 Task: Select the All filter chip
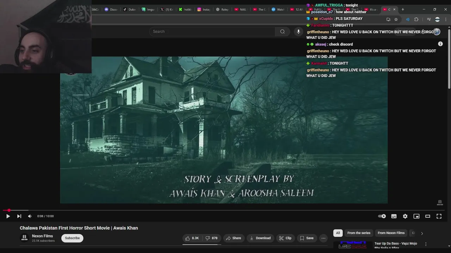338,233
